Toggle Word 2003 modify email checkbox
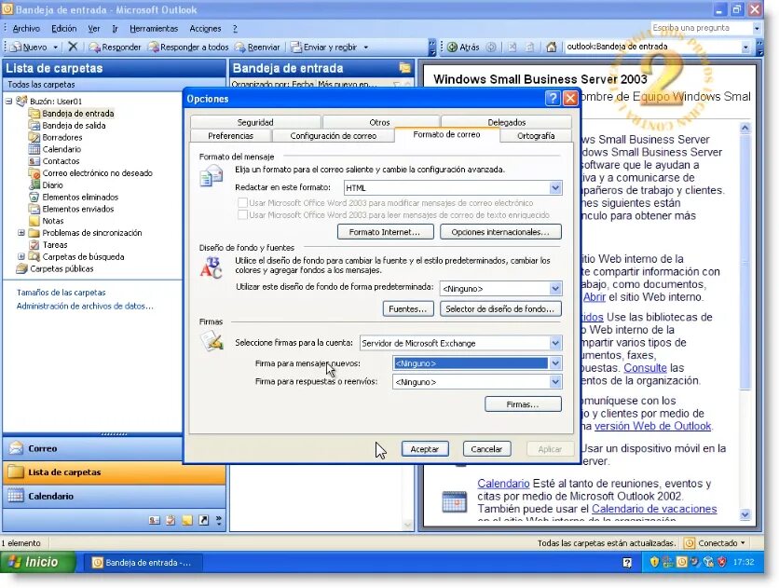The height and width of the screenshot is (588, 779). [x=242, y=202]
